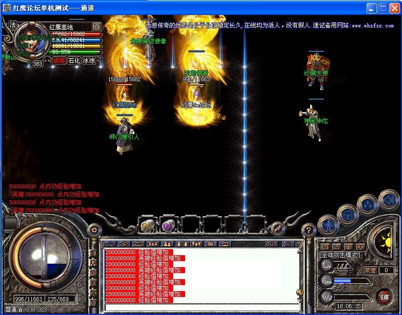The image size is (402, 315).
Task: Toggle the 冰冻 status button
Action: (89, 60)
